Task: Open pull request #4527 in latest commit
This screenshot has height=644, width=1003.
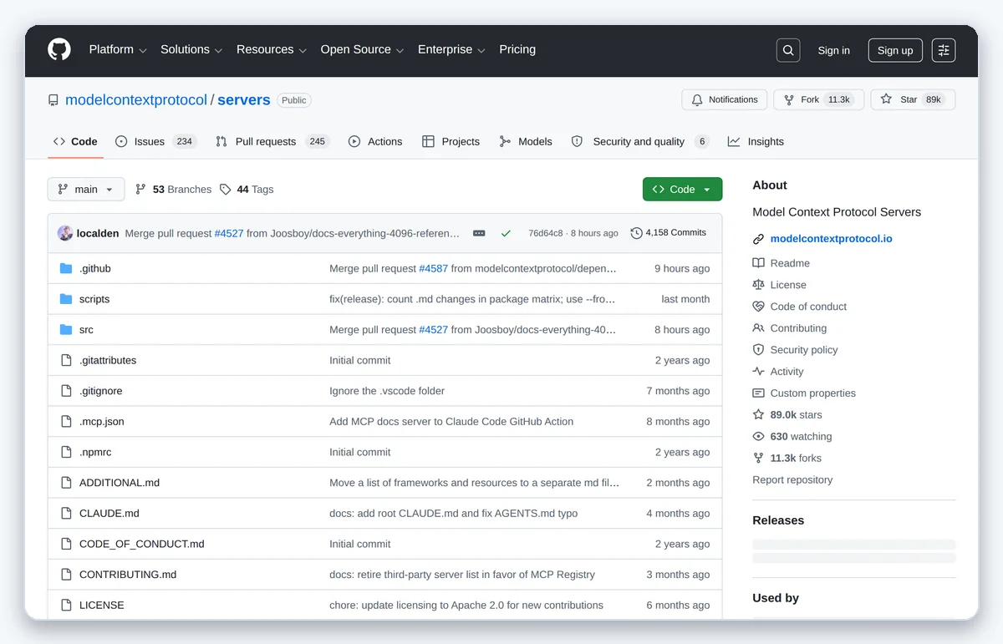Action: pyautogui.click(x=229, y=233)
